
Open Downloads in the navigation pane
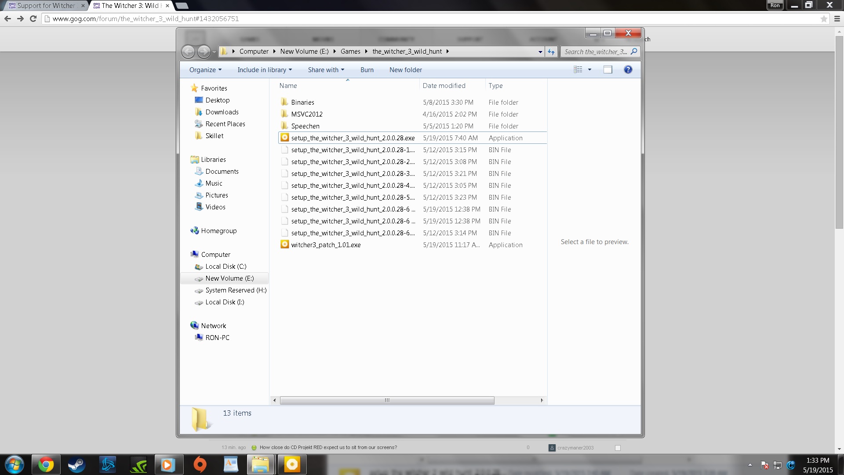tap(222, 112)
